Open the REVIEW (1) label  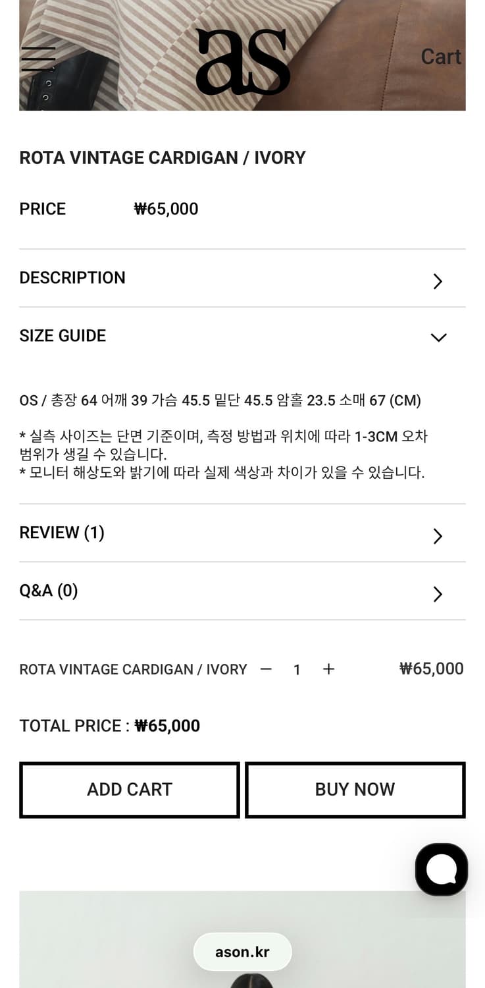(62, 532)
